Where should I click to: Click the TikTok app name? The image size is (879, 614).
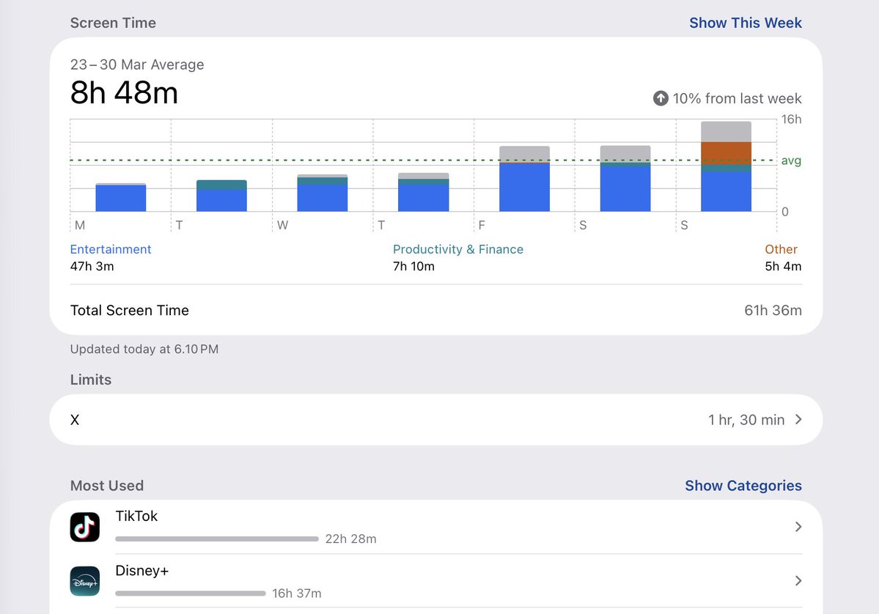click(x=136, y=516)
